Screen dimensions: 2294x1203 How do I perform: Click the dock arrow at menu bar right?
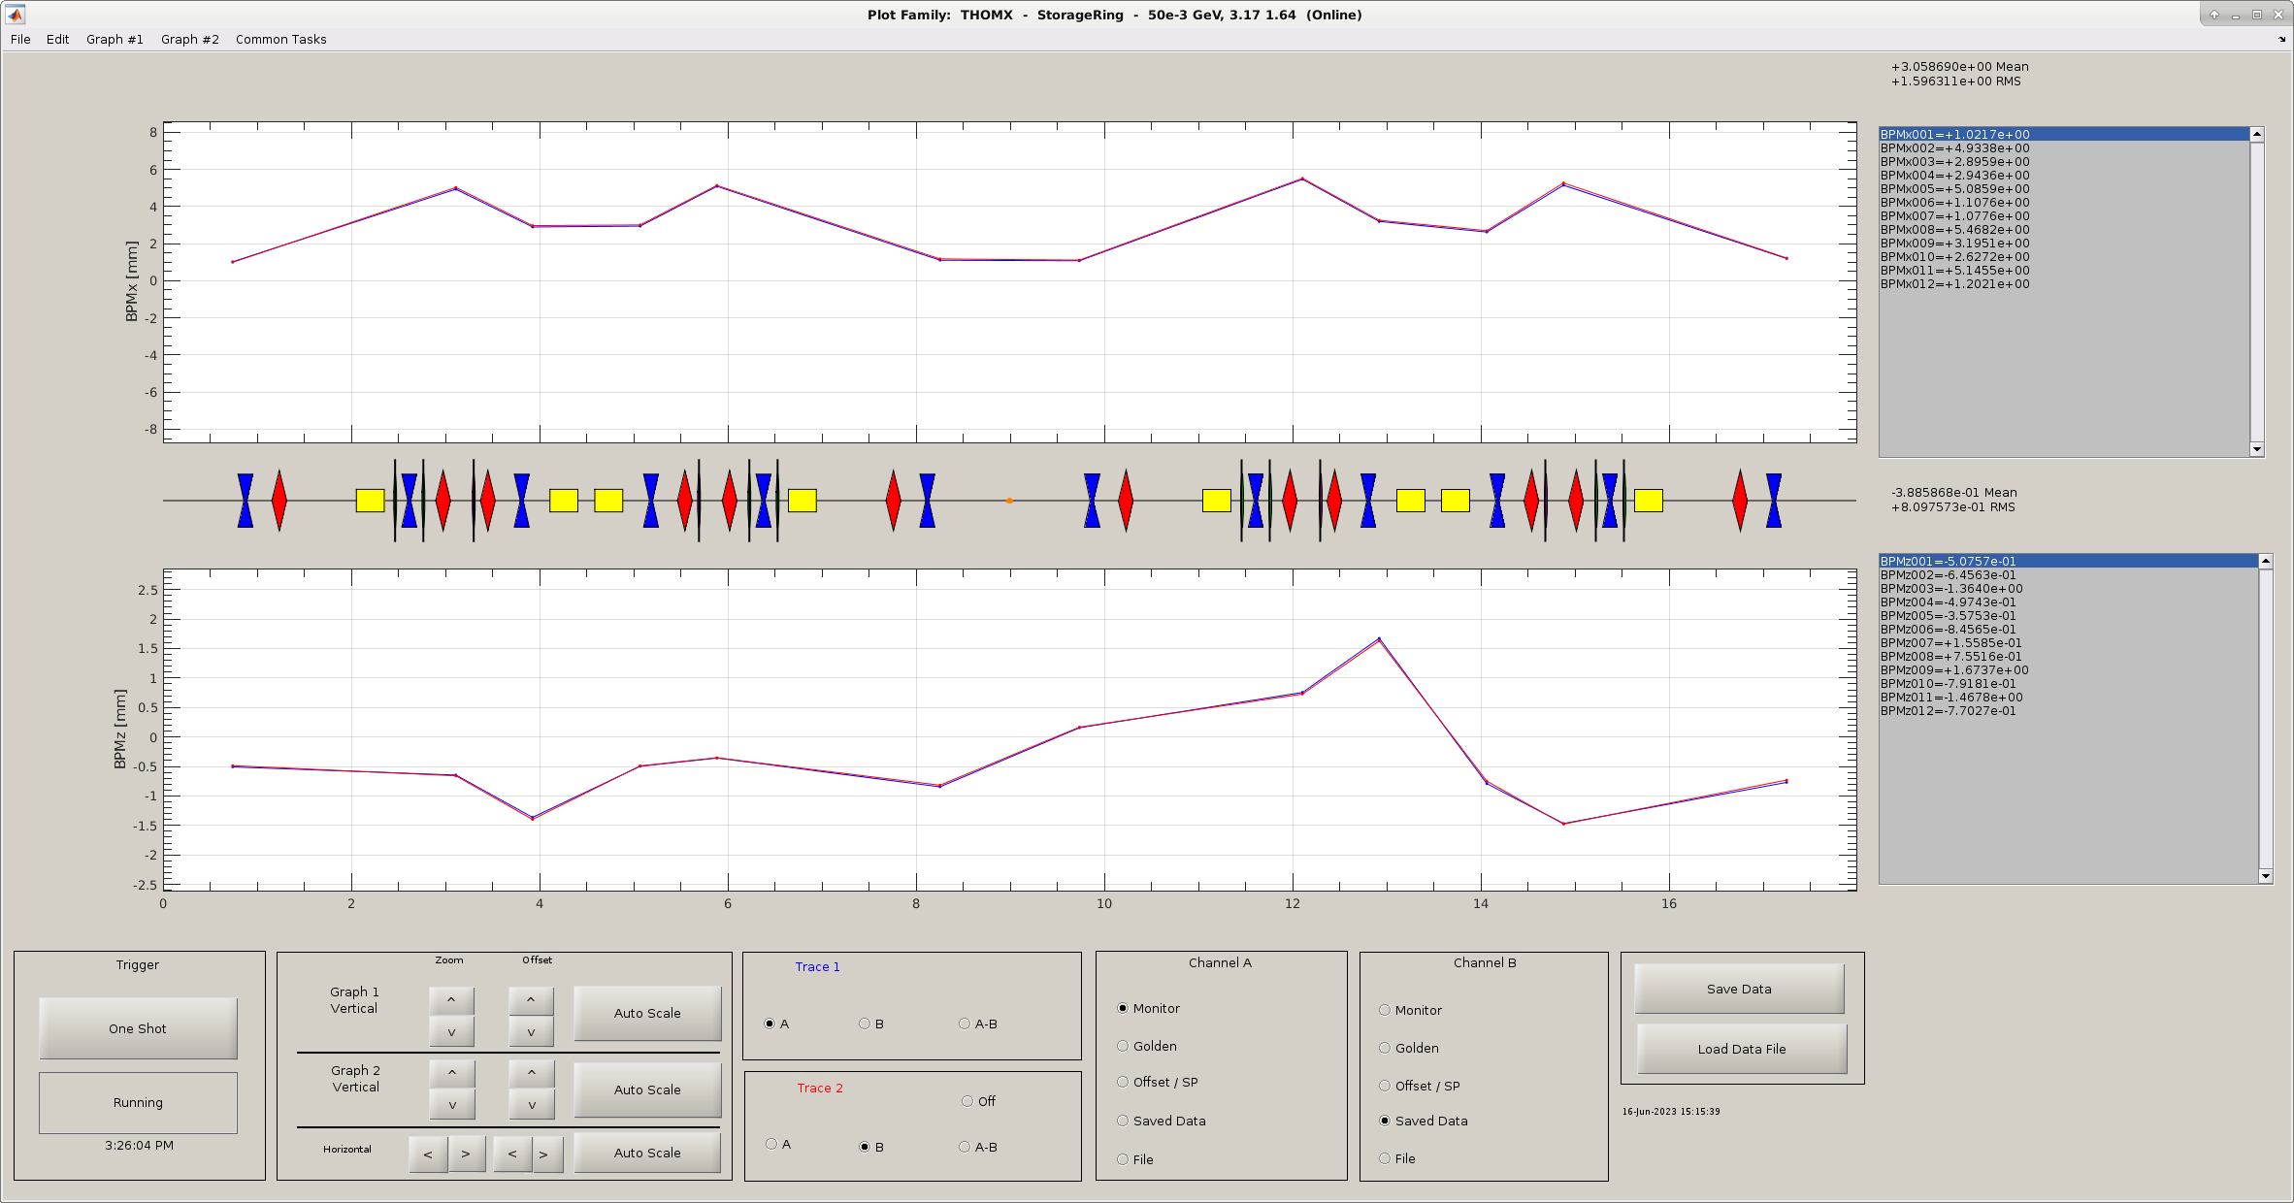pos(2281,40)
